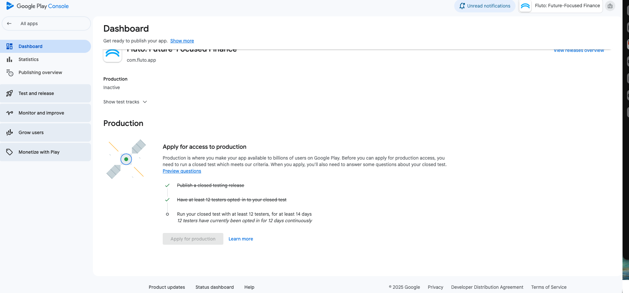Viewport: 629px width, 293px height.
Task: Open the Fluto app selector in header
Action: [561, 6]
